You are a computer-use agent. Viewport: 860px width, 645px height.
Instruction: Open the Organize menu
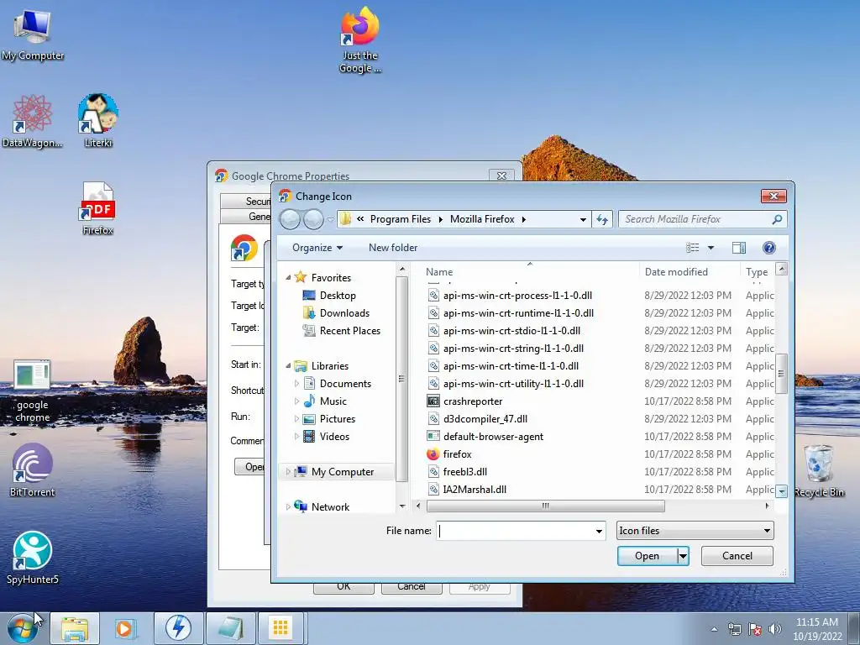317,248
